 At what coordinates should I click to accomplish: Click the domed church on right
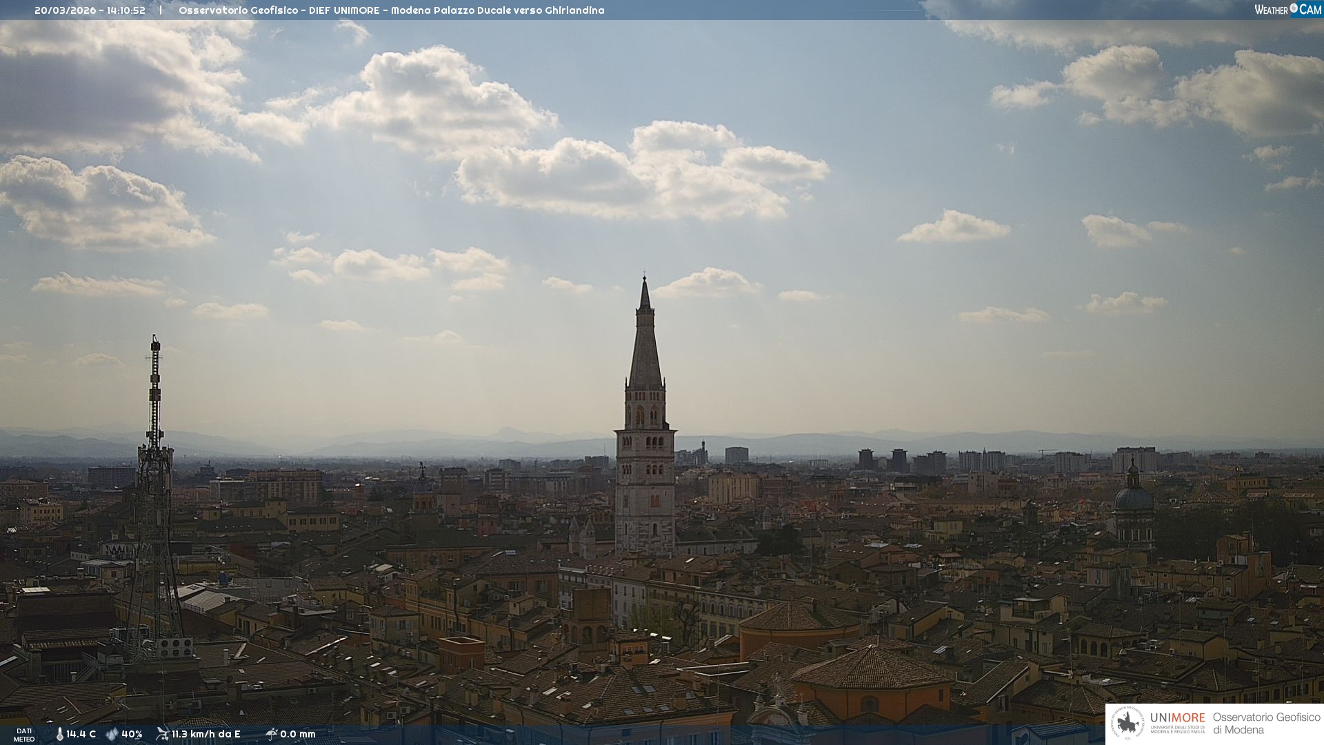tap(1133, 500)
